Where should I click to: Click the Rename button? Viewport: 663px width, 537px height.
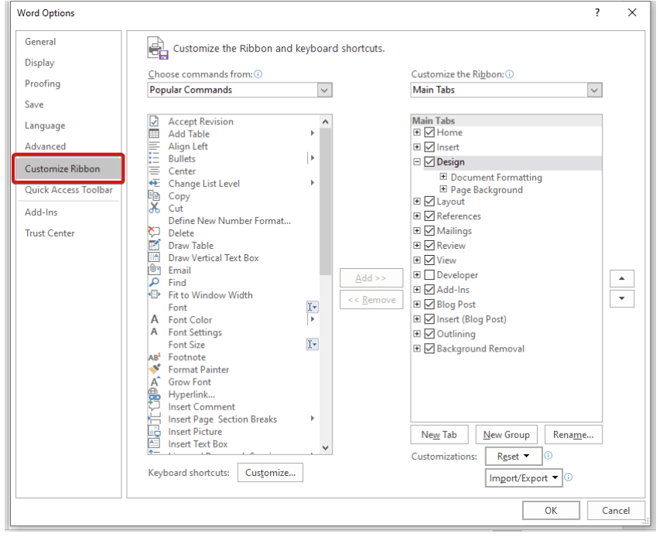click(x=573, y=434)
